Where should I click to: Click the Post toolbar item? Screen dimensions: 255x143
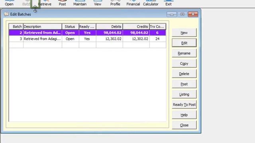(62, 3)
